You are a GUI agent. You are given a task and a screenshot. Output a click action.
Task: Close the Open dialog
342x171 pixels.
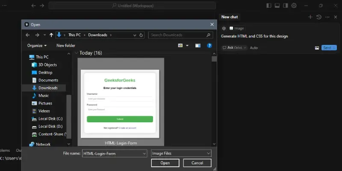pyautogui.click(x=212, y=24)
